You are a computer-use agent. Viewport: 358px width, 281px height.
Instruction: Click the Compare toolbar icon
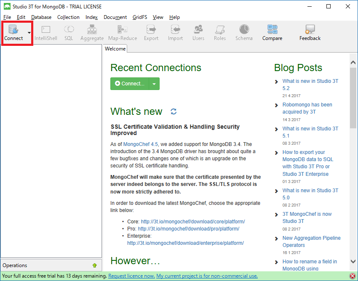(272, 33)
